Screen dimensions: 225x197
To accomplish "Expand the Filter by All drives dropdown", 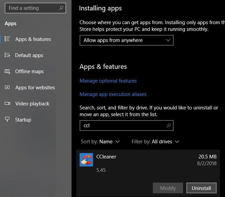I will coord(155,142).
